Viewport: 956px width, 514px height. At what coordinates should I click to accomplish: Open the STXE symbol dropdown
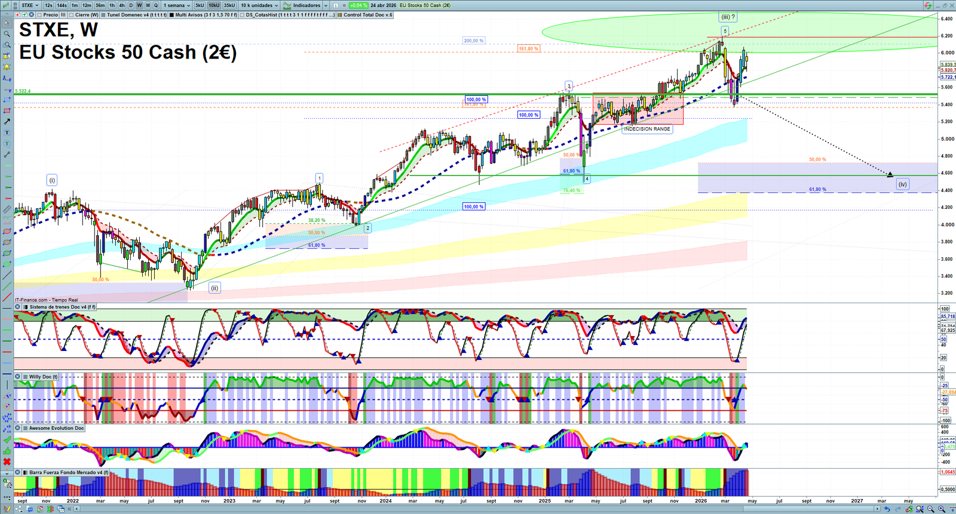pos(30,5)
